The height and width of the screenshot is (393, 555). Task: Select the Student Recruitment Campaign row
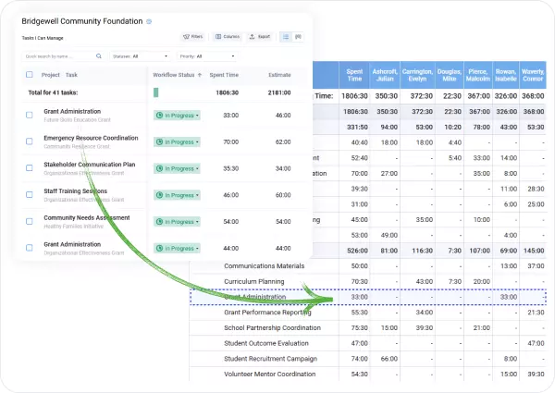[x=368, y=359]
